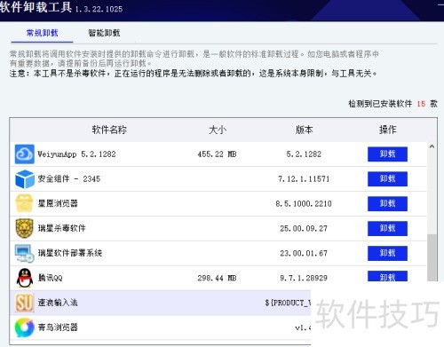The image size is (444, 347).
Task: Click the list scroll-up arrow
Action: pyautogui.click(x=432, y=146)
